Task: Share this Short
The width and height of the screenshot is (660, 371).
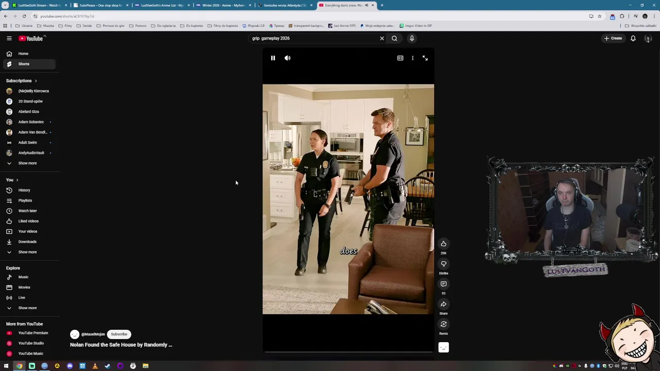Action: 443,304
